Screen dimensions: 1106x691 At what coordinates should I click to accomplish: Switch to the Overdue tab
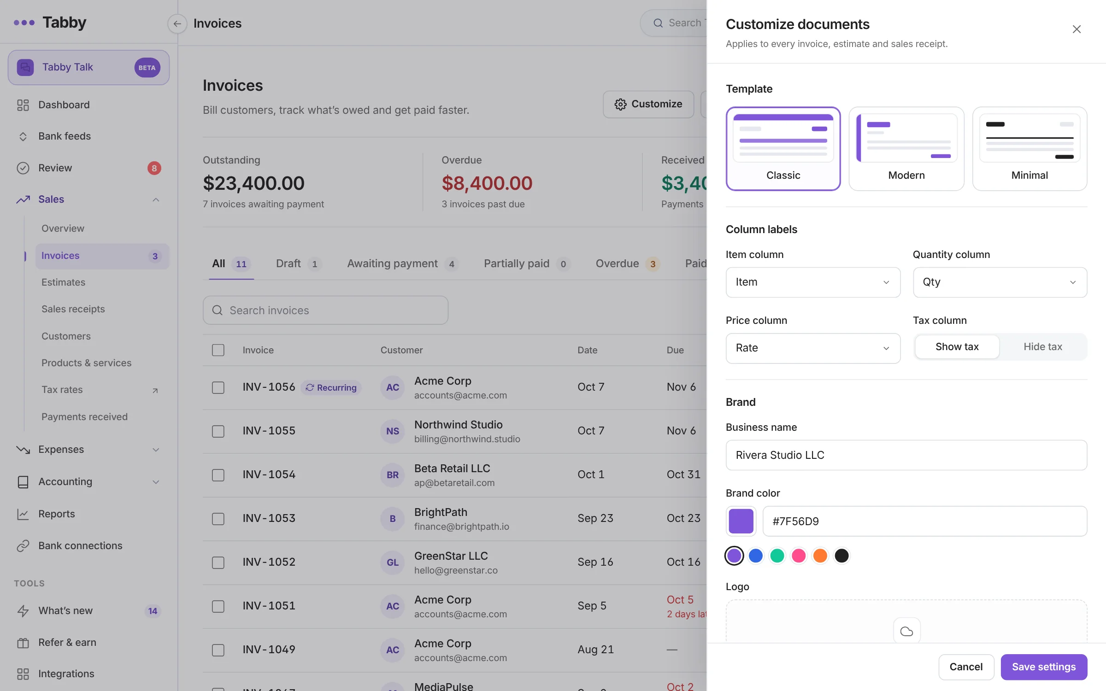[x=628, y=264]
